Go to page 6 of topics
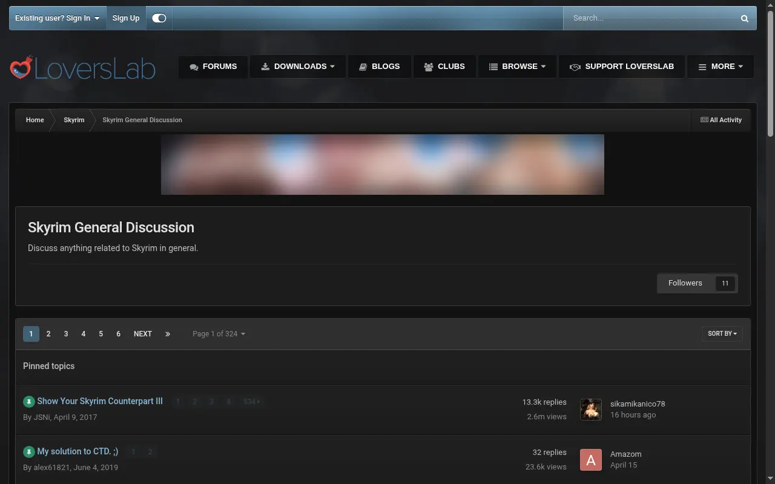 (x=119, y=334)
